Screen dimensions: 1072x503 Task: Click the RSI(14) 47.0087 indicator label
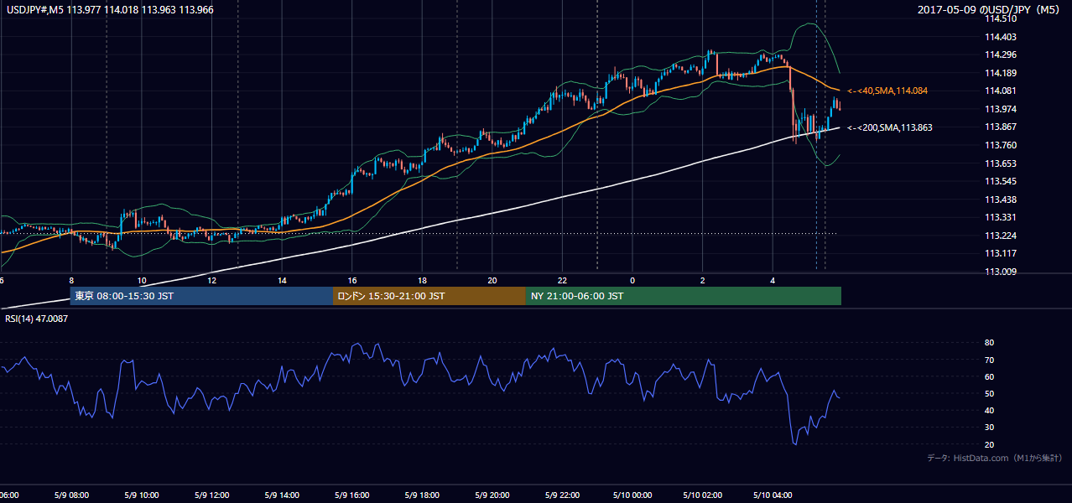tap(37, 319)
